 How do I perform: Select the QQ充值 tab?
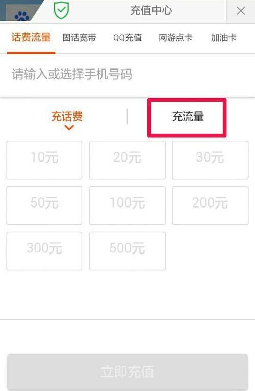tap(127, 38)
